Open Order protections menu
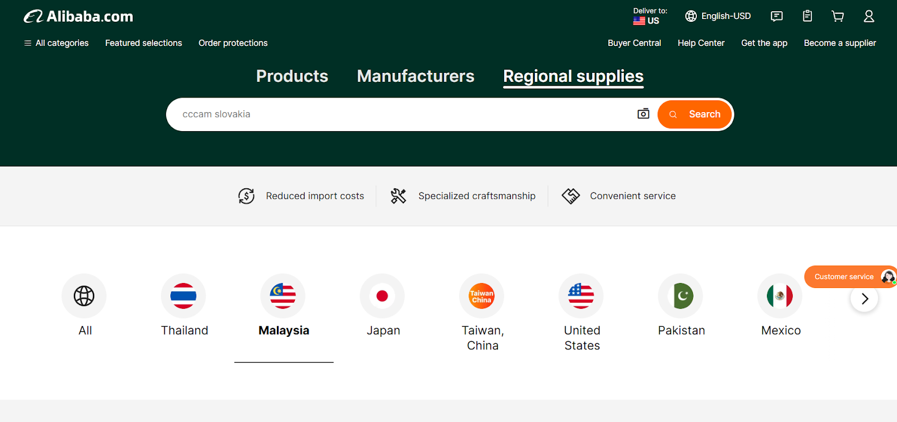This screenshot has width=897, height=422. coord(233,43)
